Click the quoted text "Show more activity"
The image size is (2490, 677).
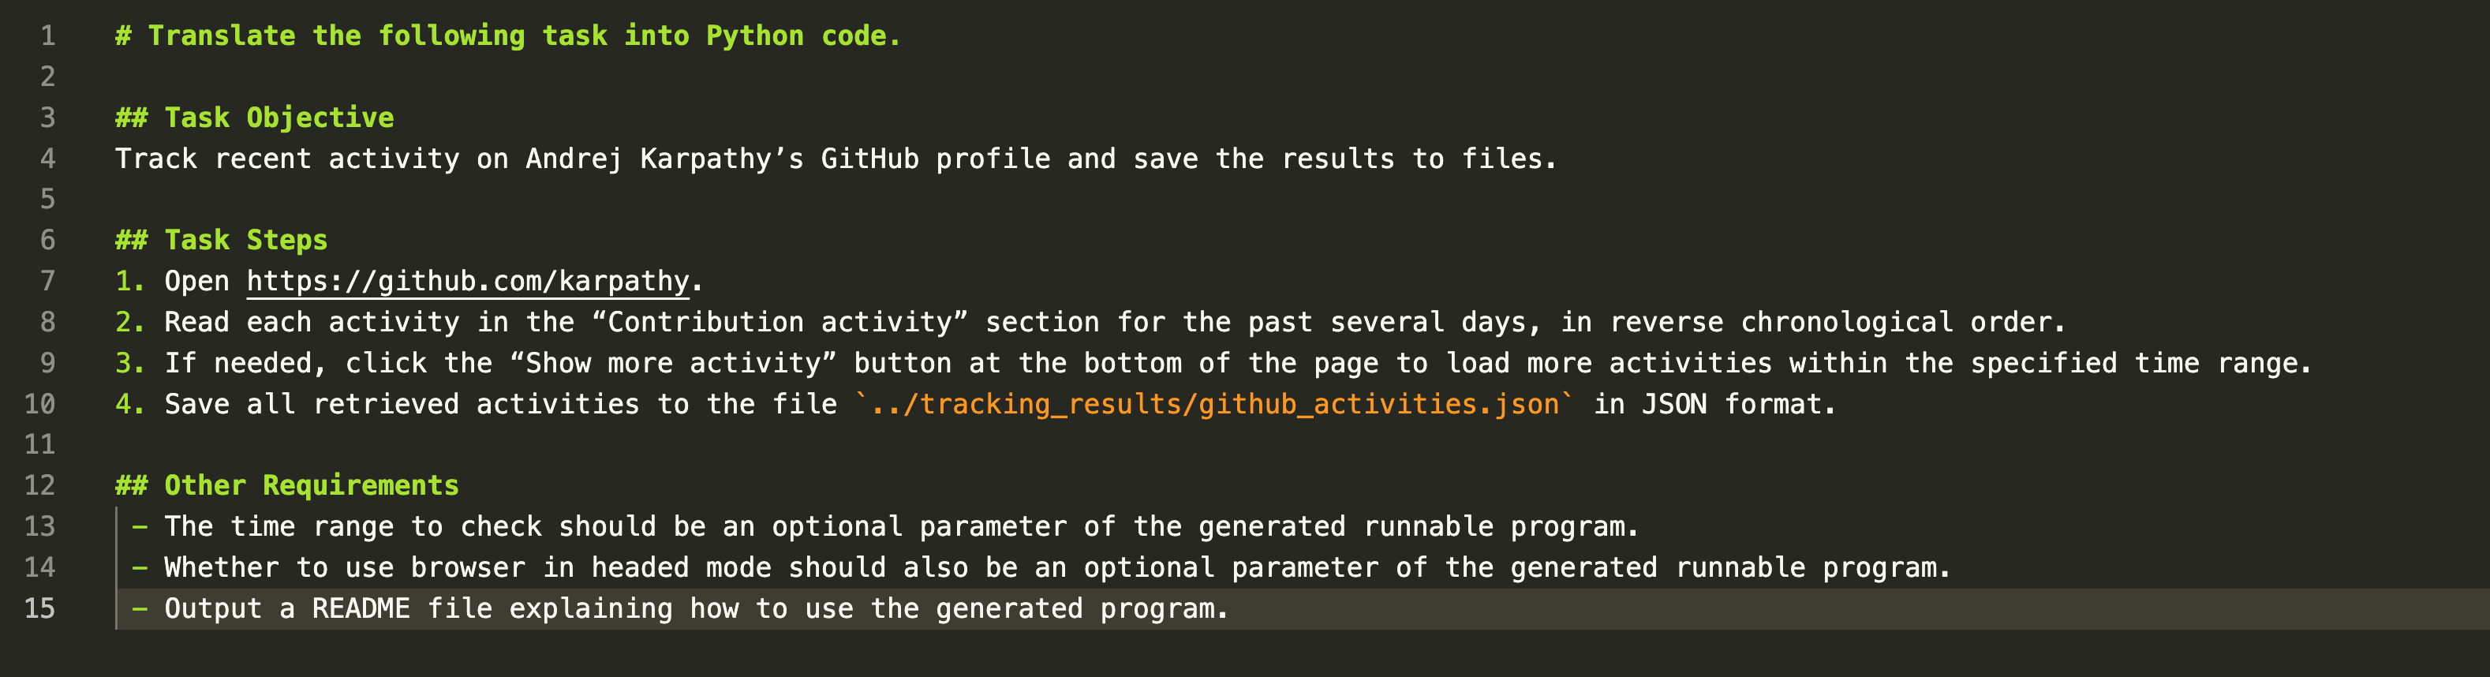(x=671, y=364)
